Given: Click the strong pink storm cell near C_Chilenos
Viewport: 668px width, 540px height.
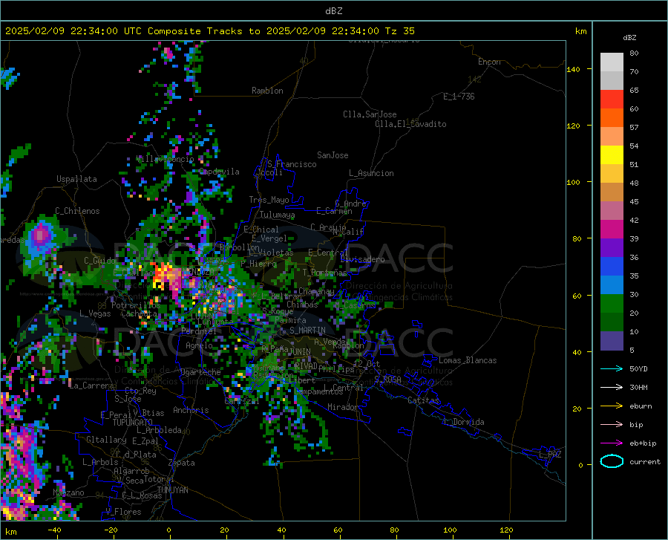Looking at the screenshot, I should pos(42,235).
